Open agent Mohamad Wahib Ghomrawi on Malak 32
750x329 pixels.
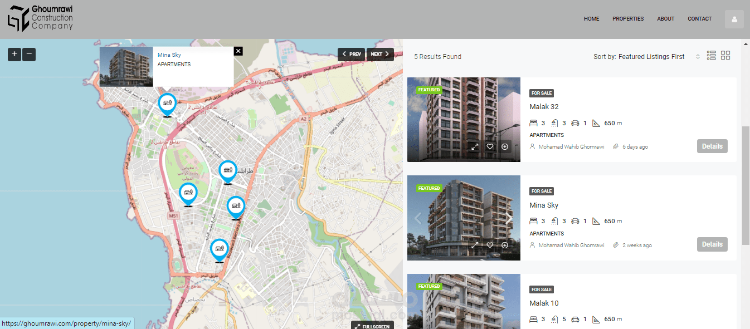click(x=571, y=147)
